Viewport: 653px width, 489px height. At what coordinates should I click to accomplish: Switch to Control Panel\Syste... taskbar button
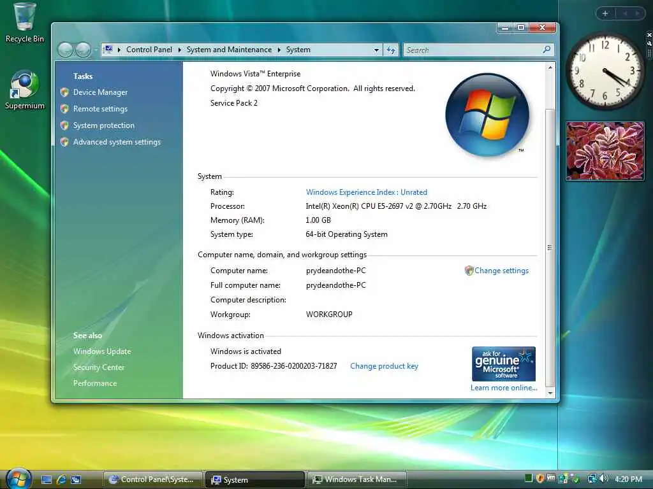(153, 479)
